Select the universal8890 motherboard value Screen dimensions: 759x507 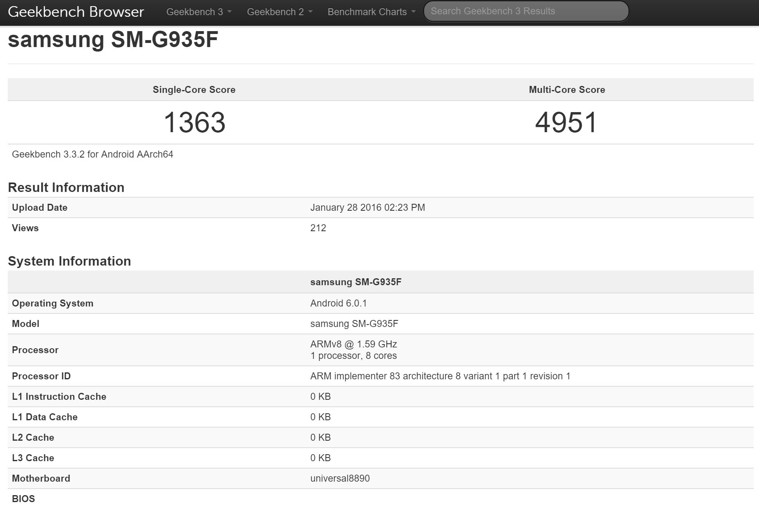click(340, 478)
